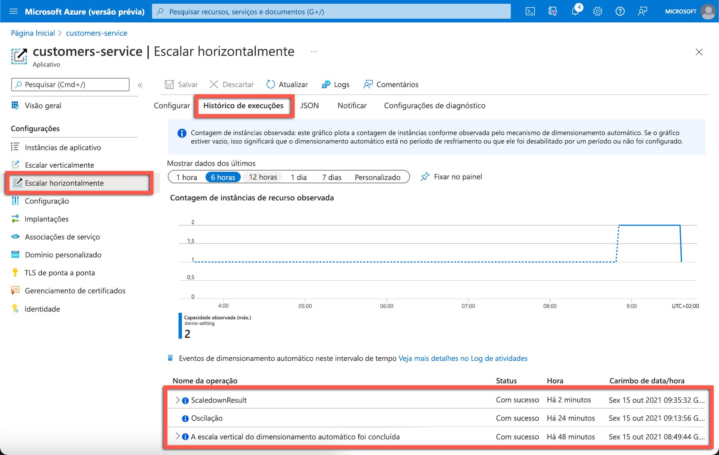
Task: Collapse the left sidebar menu with chevrons
Action: pos(140,85)
